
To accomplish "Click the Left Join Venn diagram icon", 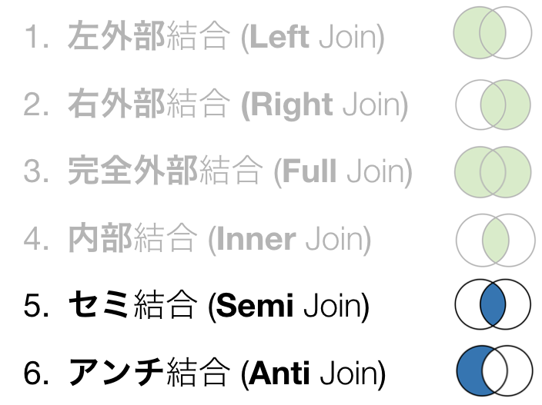I will point(493,32).
